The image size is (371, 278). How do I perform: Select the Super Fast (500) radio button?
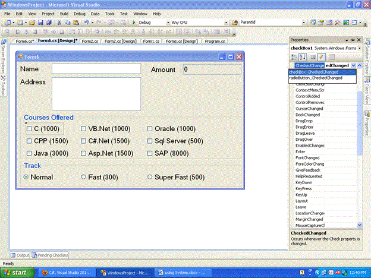coord(150,177)
